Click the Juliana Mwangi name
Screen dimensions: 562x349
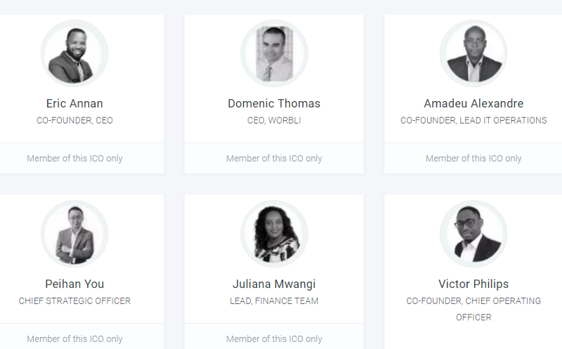(274, 284)
